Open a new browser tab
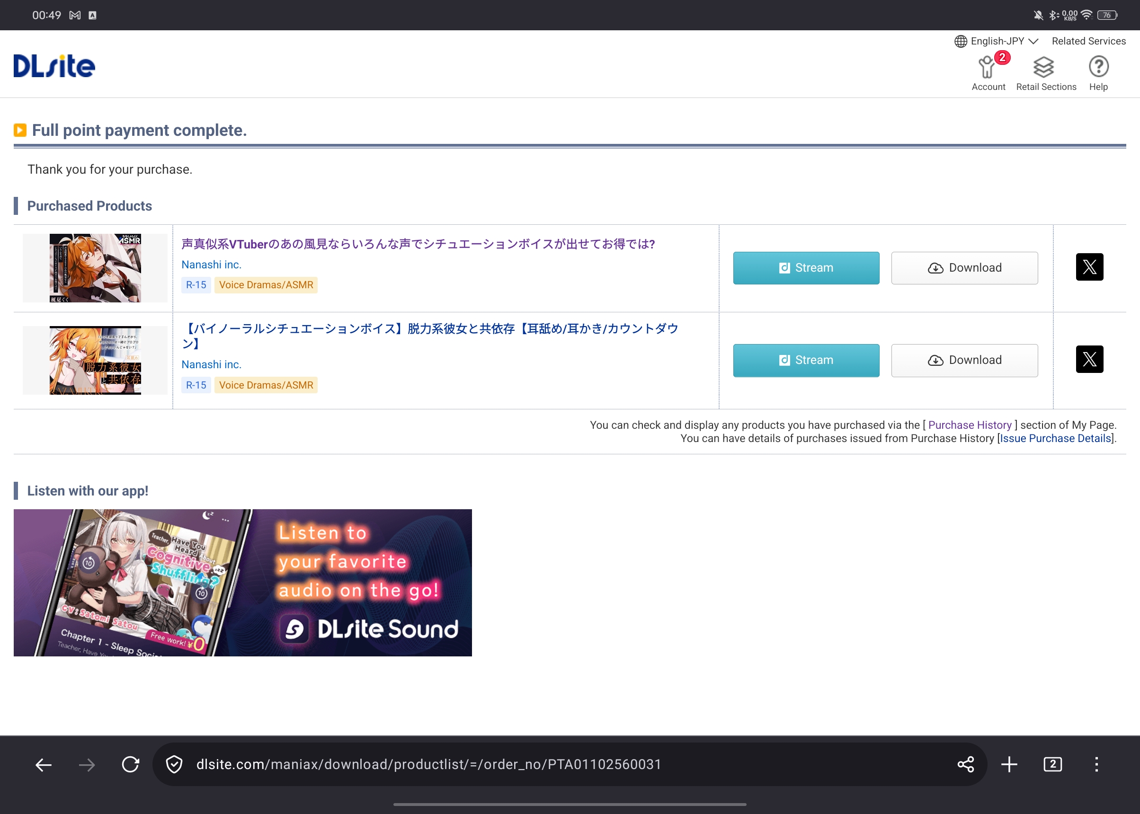 coord(1009,764)
